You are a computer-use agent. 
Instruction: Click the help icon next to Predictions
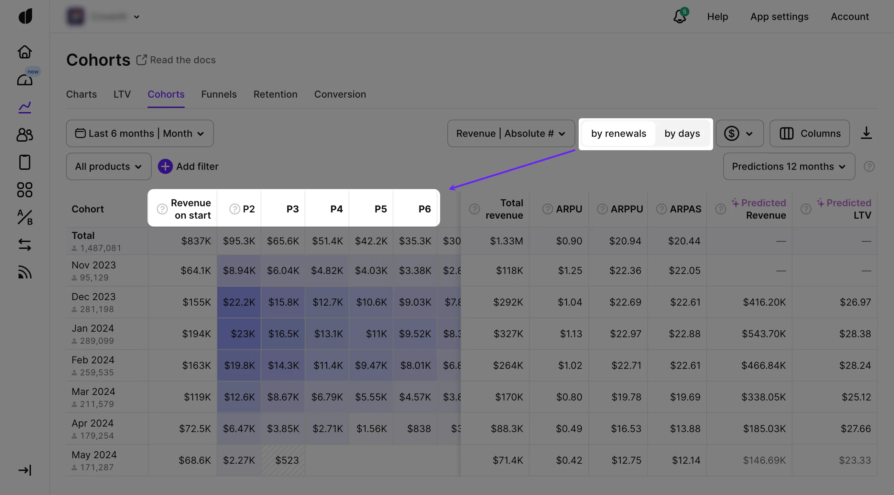[869, 166]
